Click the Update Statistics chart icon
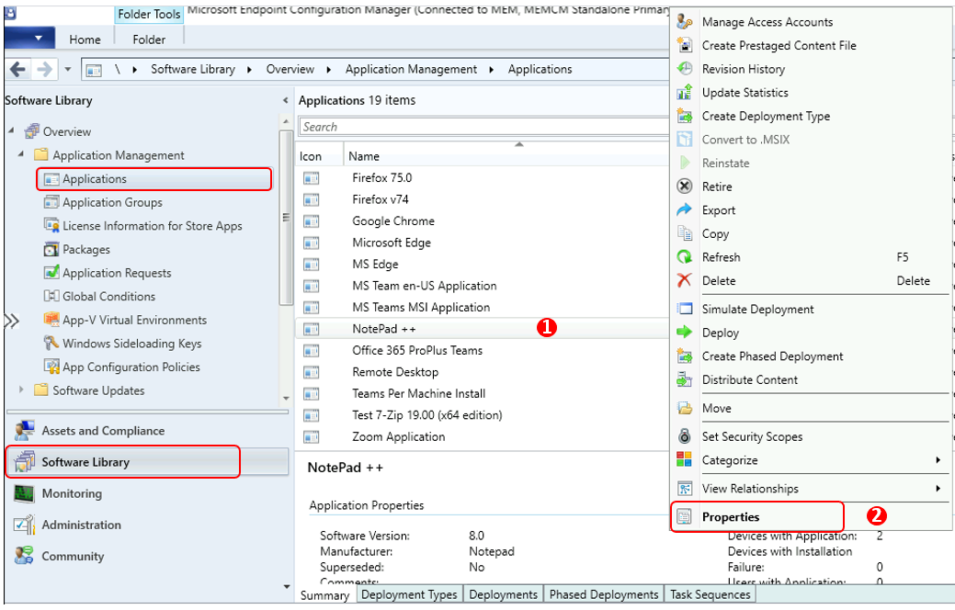 point(685,93)
